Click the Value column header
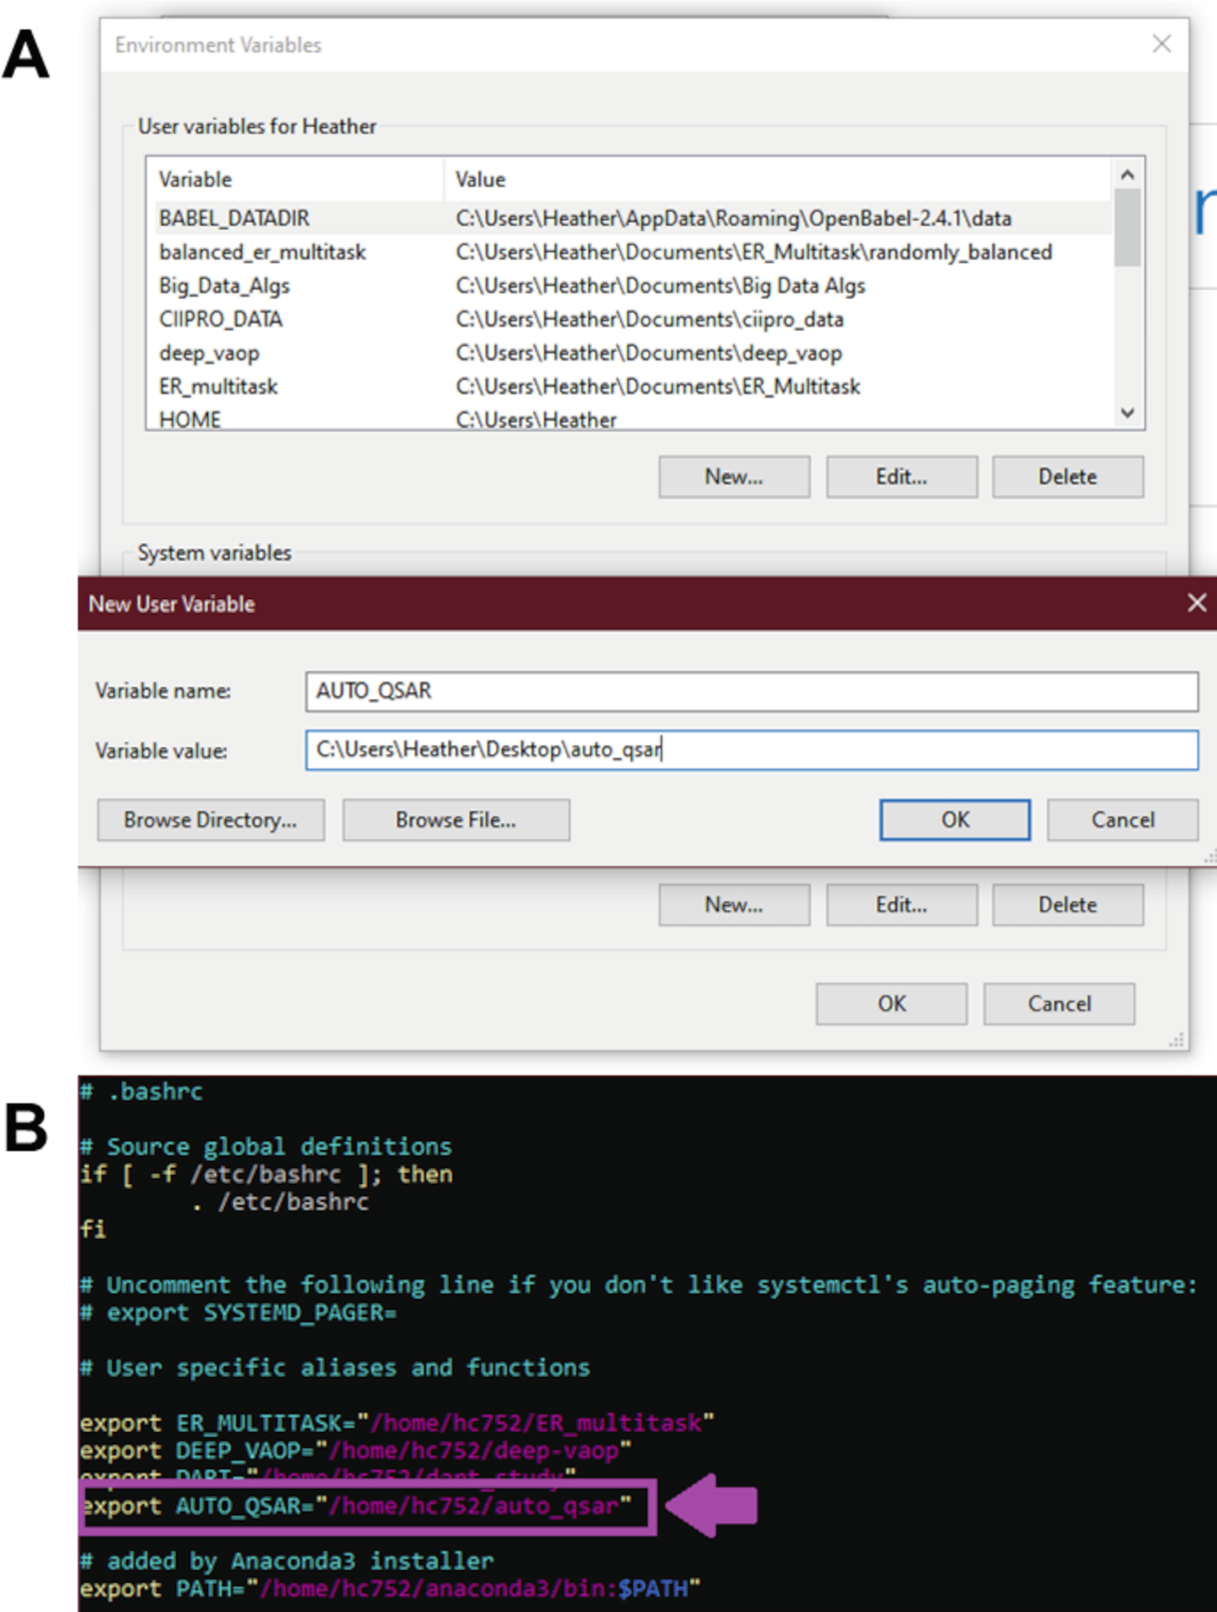The width and height of the screenshot is (1217, 1612). click(x=778, y=179)
